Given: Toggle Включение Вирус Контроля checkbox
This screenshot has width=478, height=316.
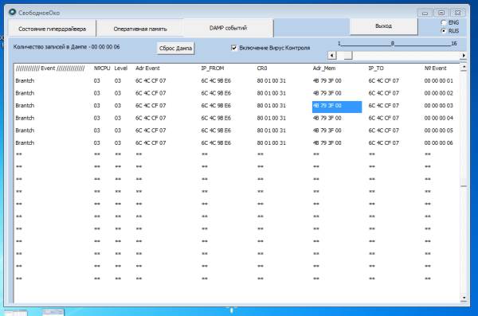Looking at the screenshot, I should pos(233,48).
